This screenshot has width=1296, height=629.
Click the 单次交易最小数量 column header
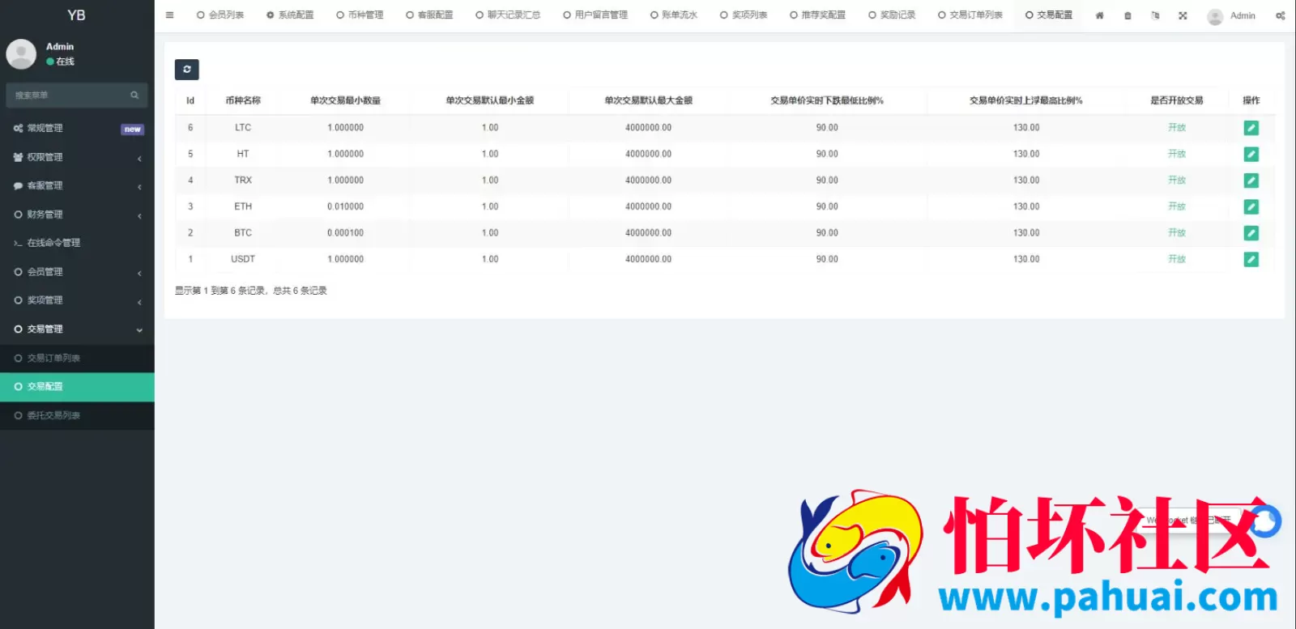(x=346, y=100)
